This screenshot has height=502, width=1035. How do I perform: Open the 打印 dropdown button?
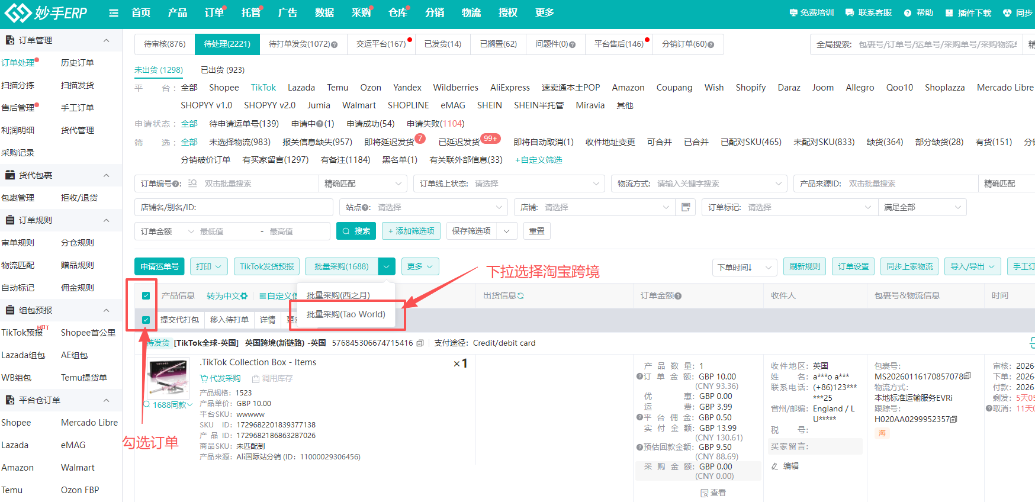pos(209,267)
